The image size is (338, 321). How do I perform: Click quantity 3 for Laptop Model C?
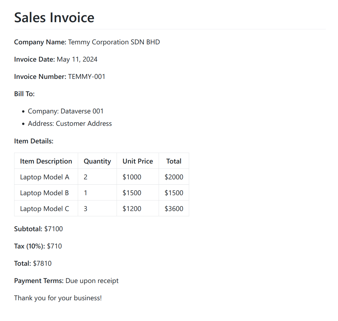(97, 208)
